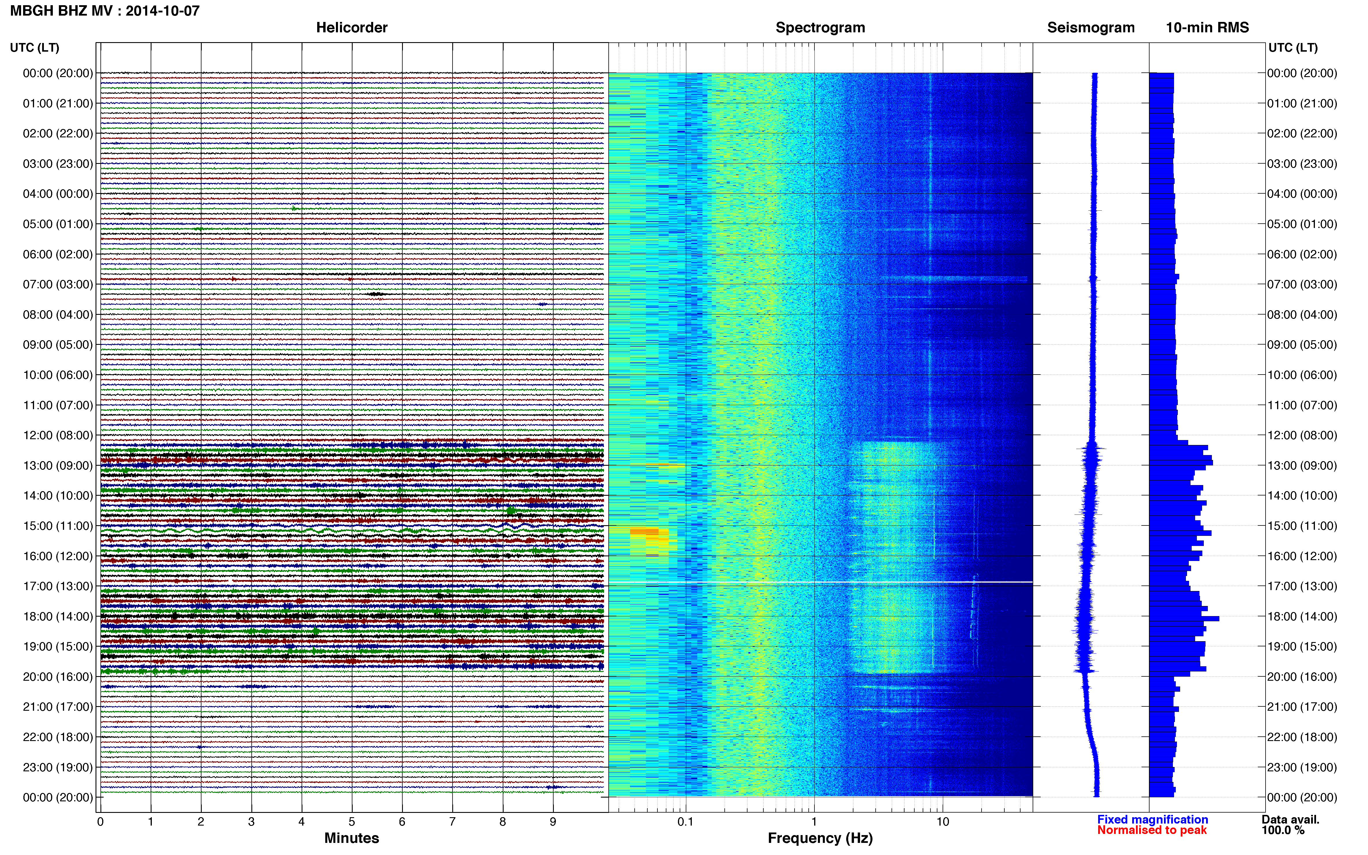Click the left '05:00 (01:00)' time label
The width and height of the screenshot is (1368, 855).
click(x=58, y=224)
